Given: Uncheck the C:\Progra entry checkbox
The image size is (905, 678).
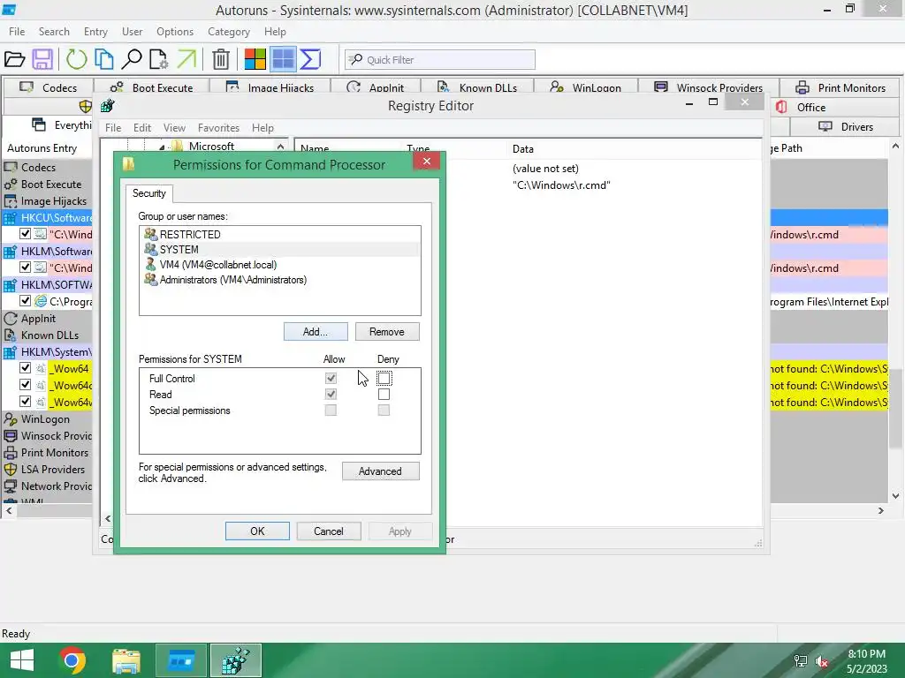Looking at the screenshot, I should [x=25, y=300].
